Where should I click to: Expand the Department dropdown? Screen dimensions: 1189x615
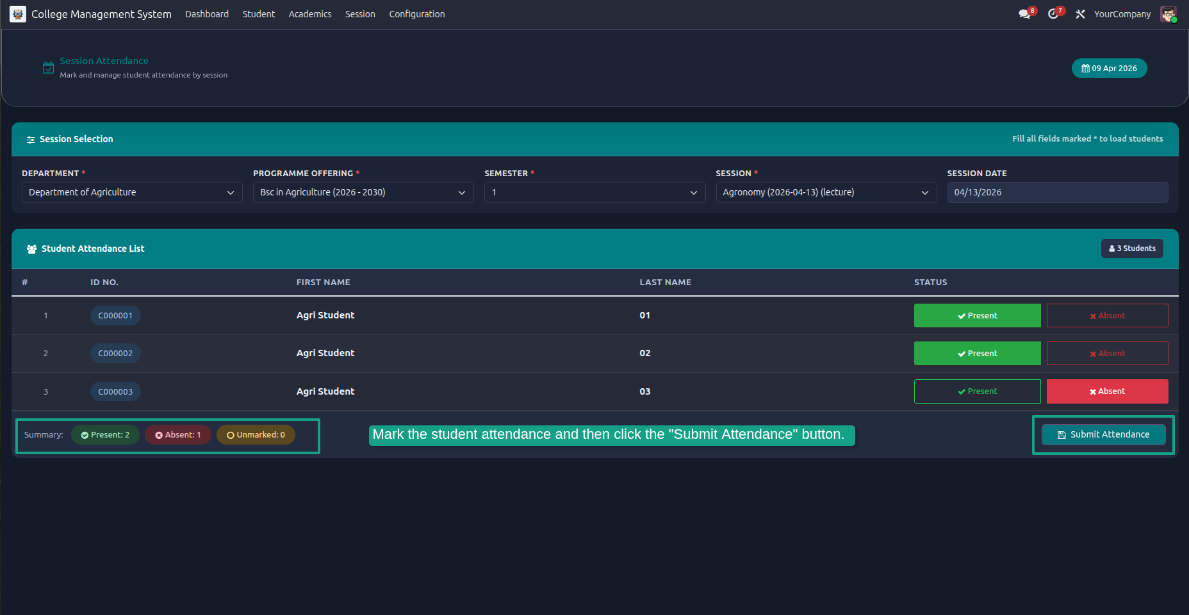(x=132, y=192)
